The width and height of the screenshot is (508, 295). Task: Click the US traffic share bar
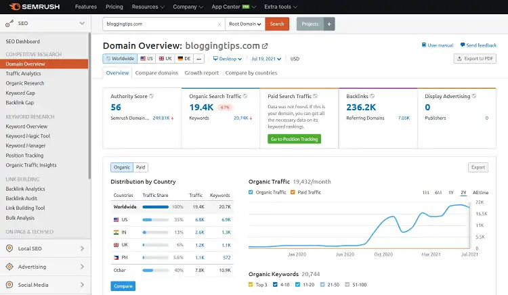point(156,220)
